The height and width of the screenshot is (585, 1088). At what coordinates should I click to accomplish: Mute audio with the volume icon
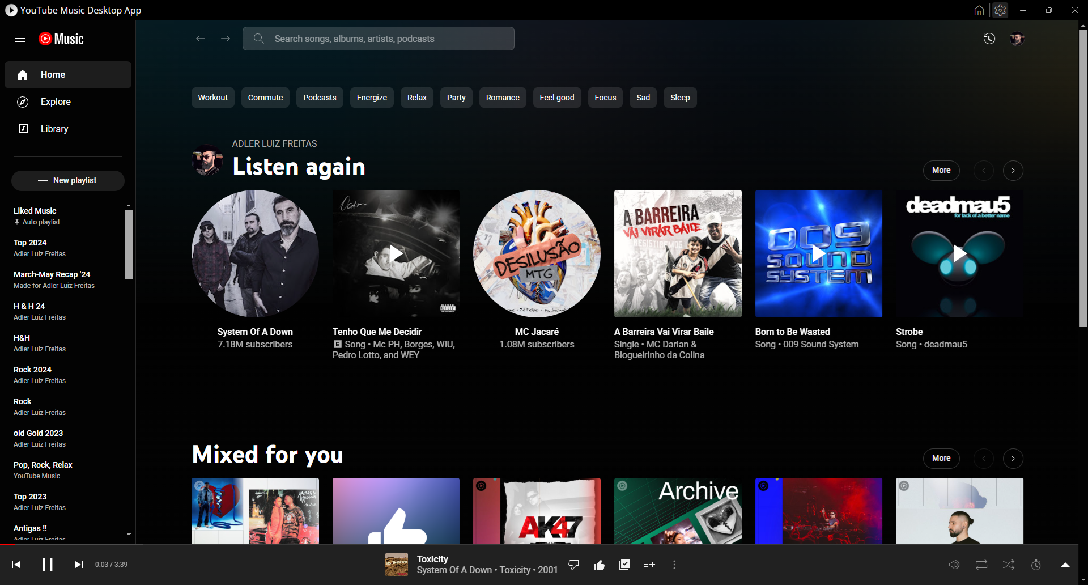click(x=954, y=564)
